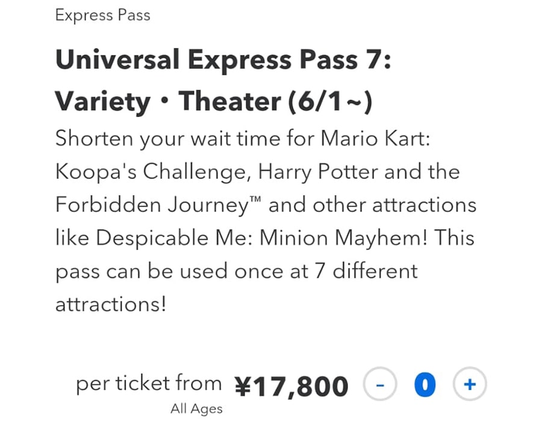Click the All Ages label under the price
The height and width of the screenshot is (421, 542).
[196, 408]
